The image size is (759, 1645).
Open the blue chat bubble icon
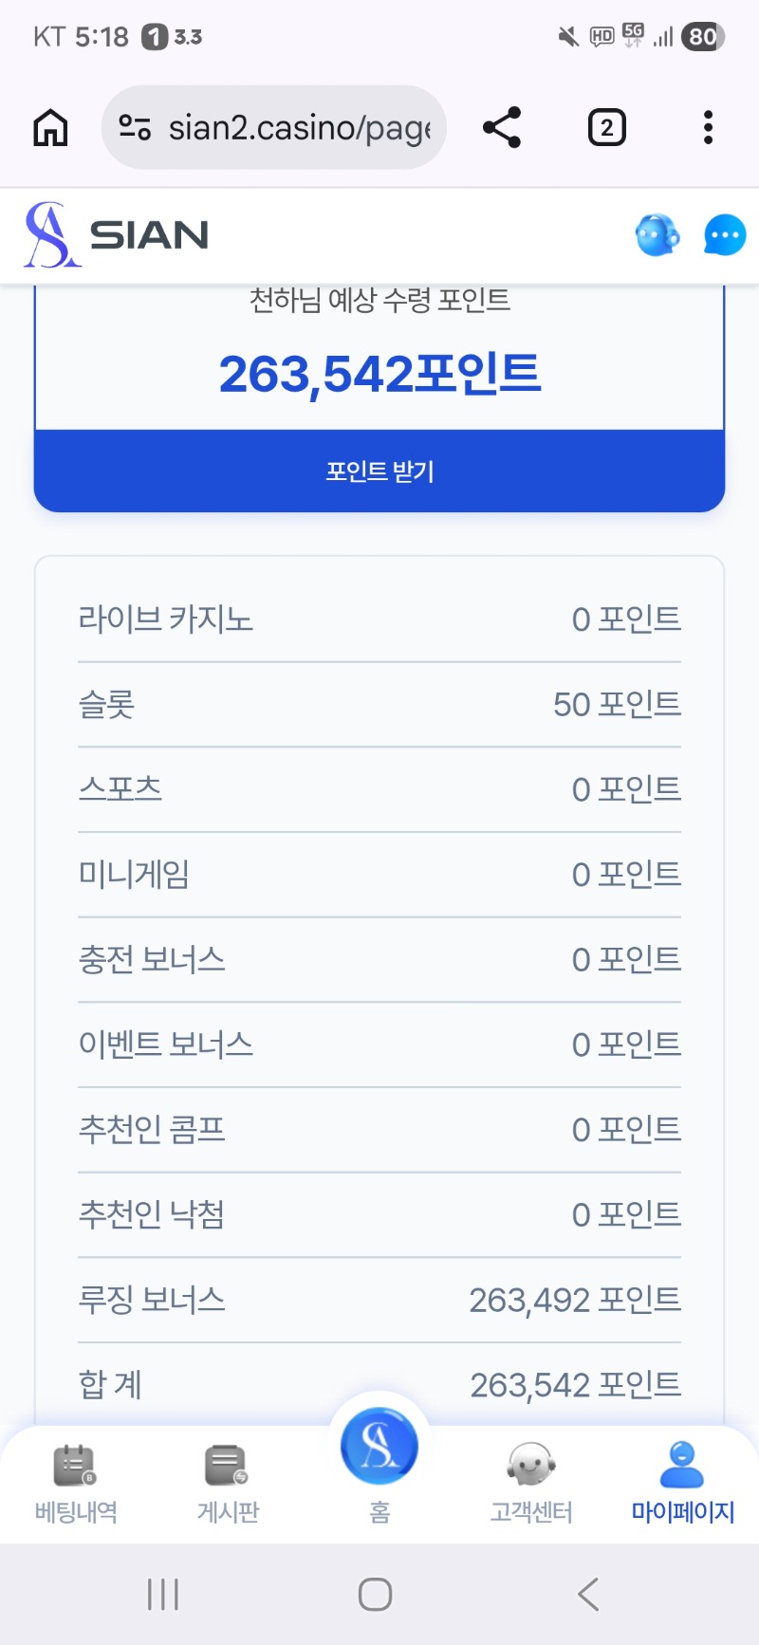[725, 235]
